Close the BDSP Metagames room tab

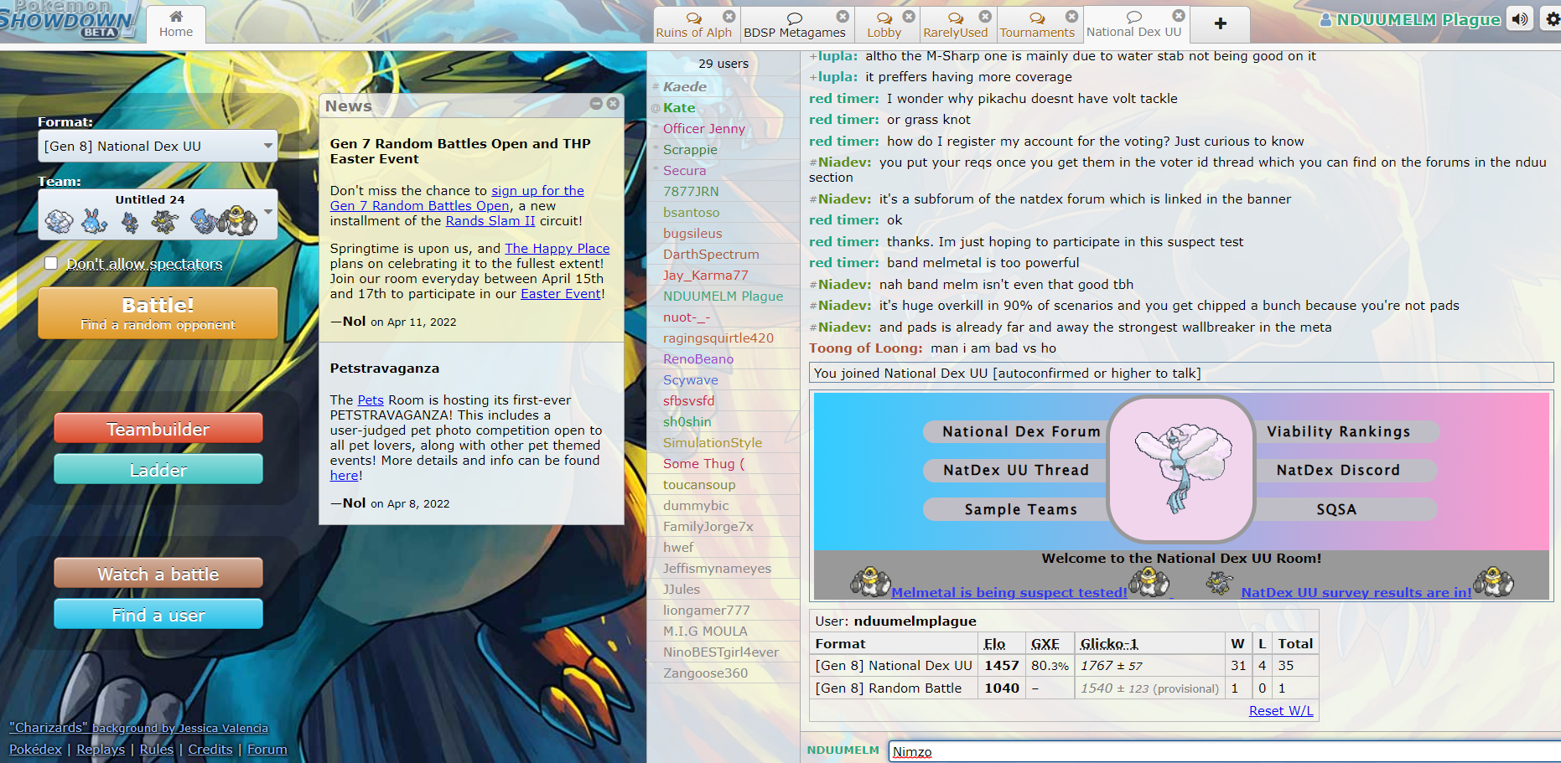(x=843, y=16)
